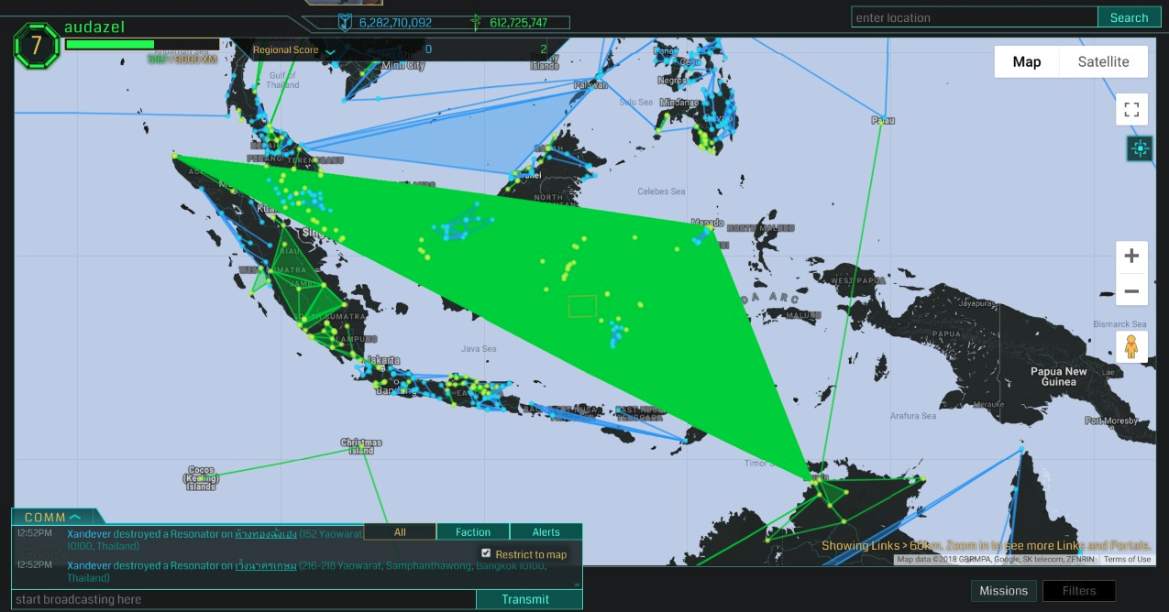Viewport: 1169px width, 612px height.
Task: Zoom in the map with plus
Action: coord(1131,256)
